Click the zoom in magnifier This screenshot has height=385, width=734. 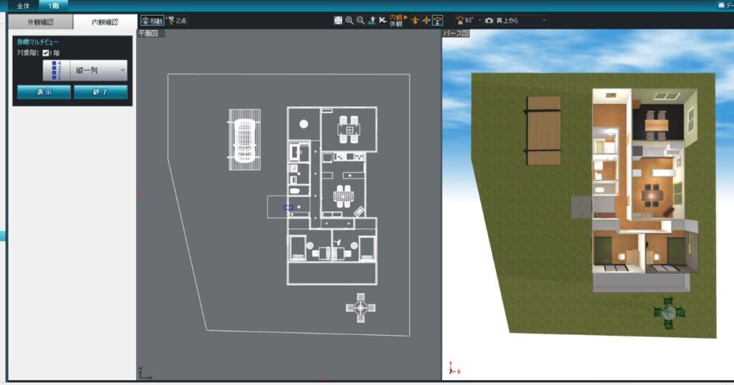(349, 21)
